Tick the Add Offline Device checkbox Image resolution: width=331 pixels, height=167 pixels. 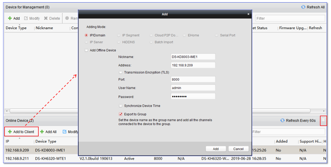tap(86, 50)
